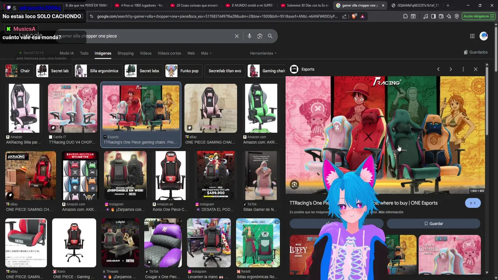Save image with the Guardar button

click(433, 224)
